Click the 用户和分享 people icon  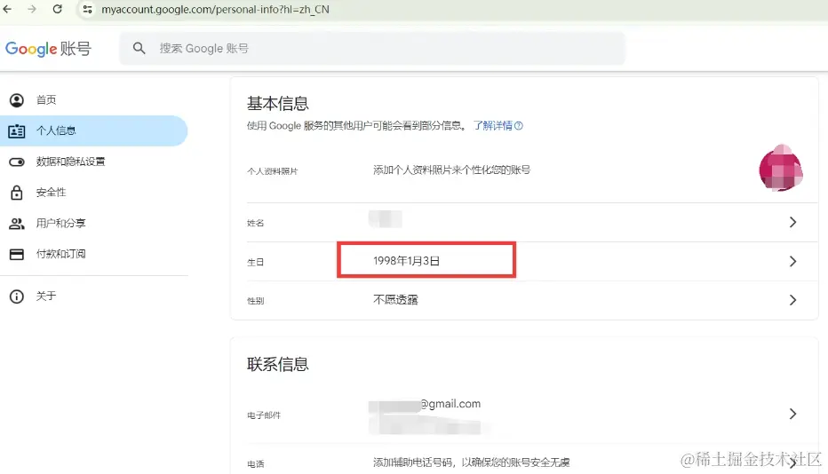point(17,224)
